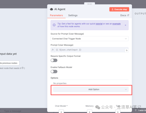Image resolution: width=146 pixels, height=113 pixels.
Task: Toggle Enable Fallback Model switch
Action: [54, 72]
